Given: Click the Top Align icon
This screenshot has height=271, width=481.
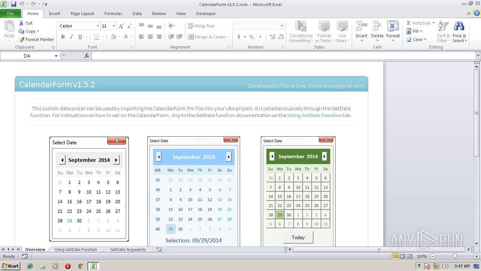Looking at the screenshot, I should coord(142,26).
